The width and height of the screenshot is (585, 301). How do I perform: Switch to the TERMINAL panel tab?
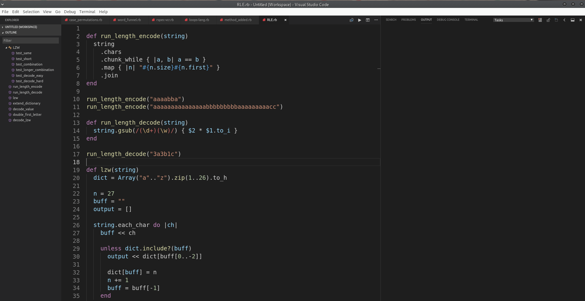471,20
